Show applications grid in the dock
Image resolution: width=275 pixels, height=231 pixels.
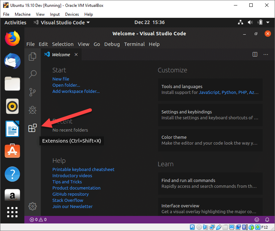[12, 212]
